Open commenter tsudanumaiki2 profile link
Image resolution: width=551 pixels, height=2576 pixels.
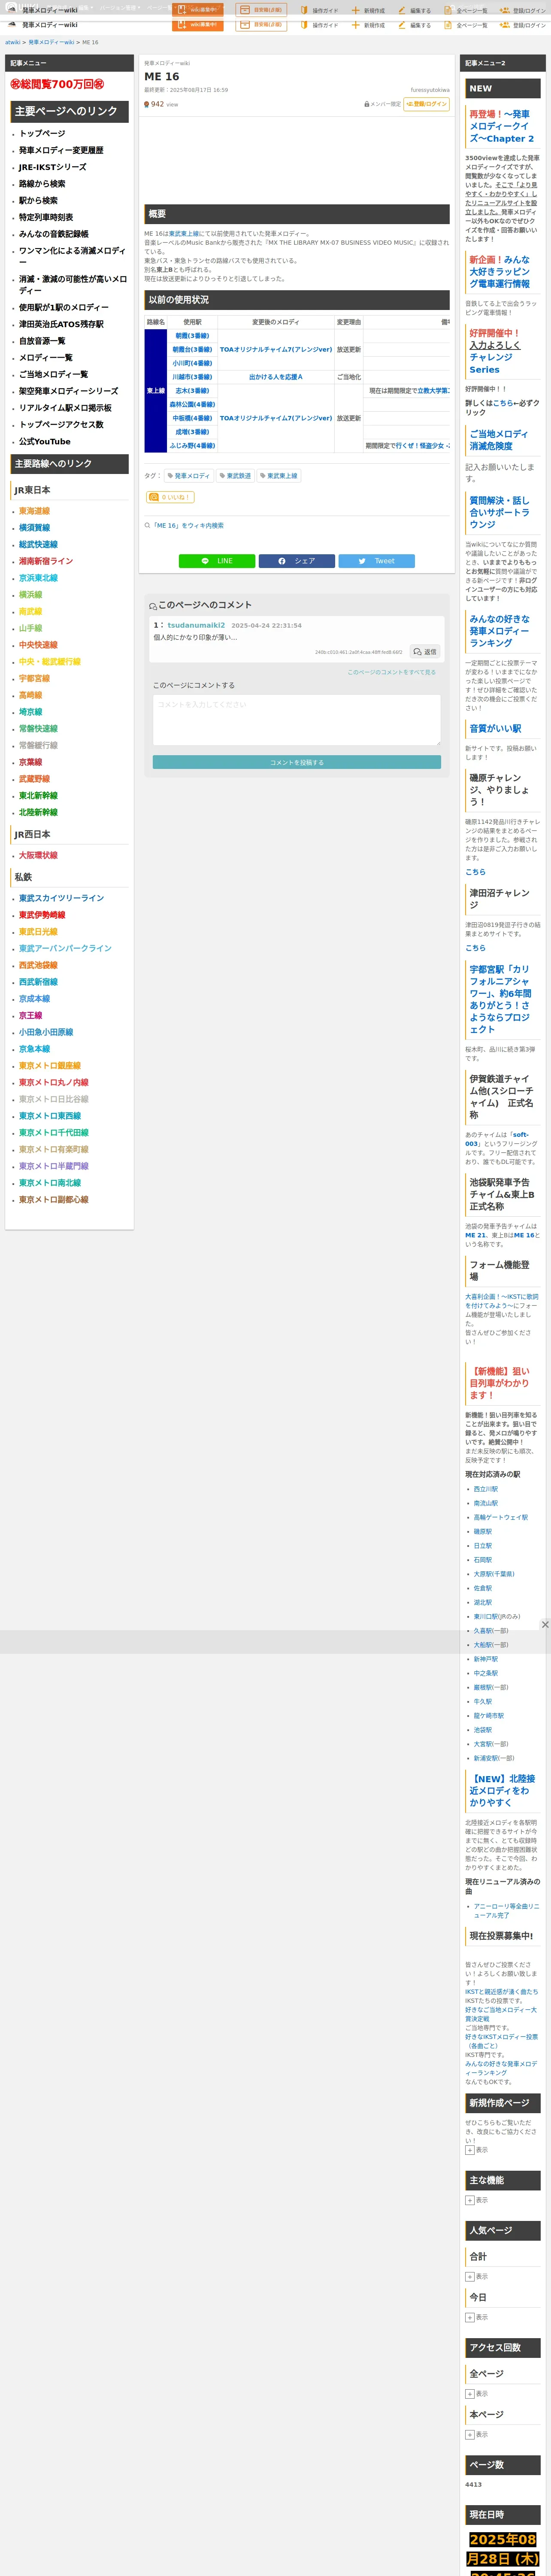pyautogui.click(x=196, y=625)
